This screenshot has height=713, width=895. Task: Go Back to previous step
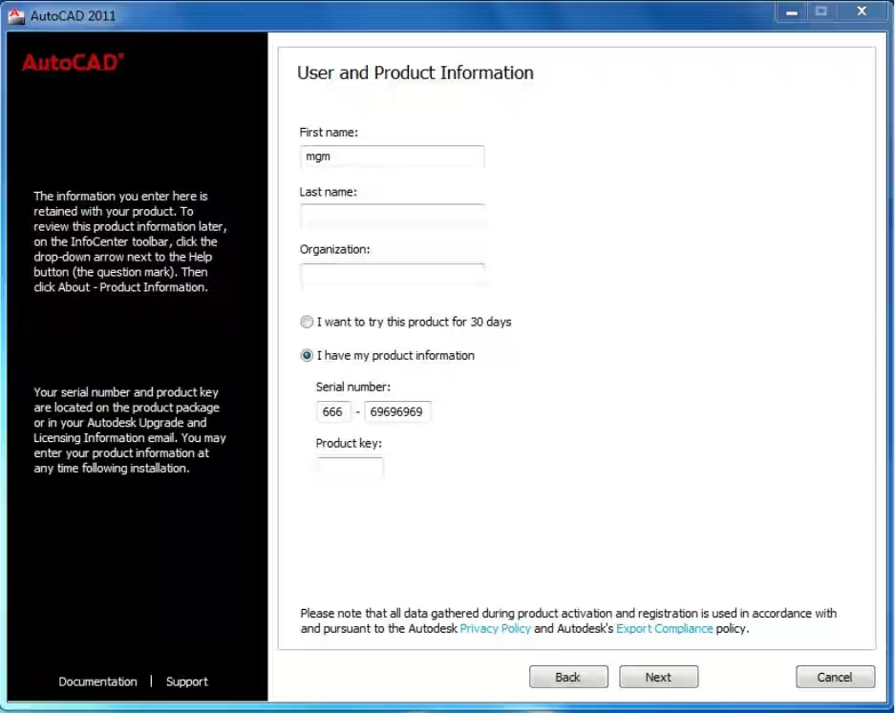(568, 677)
